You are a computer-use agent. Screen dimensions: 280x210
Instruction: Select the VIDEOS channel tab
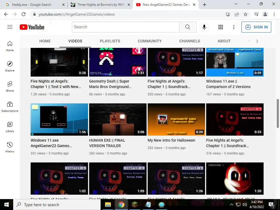coord(75,41)
